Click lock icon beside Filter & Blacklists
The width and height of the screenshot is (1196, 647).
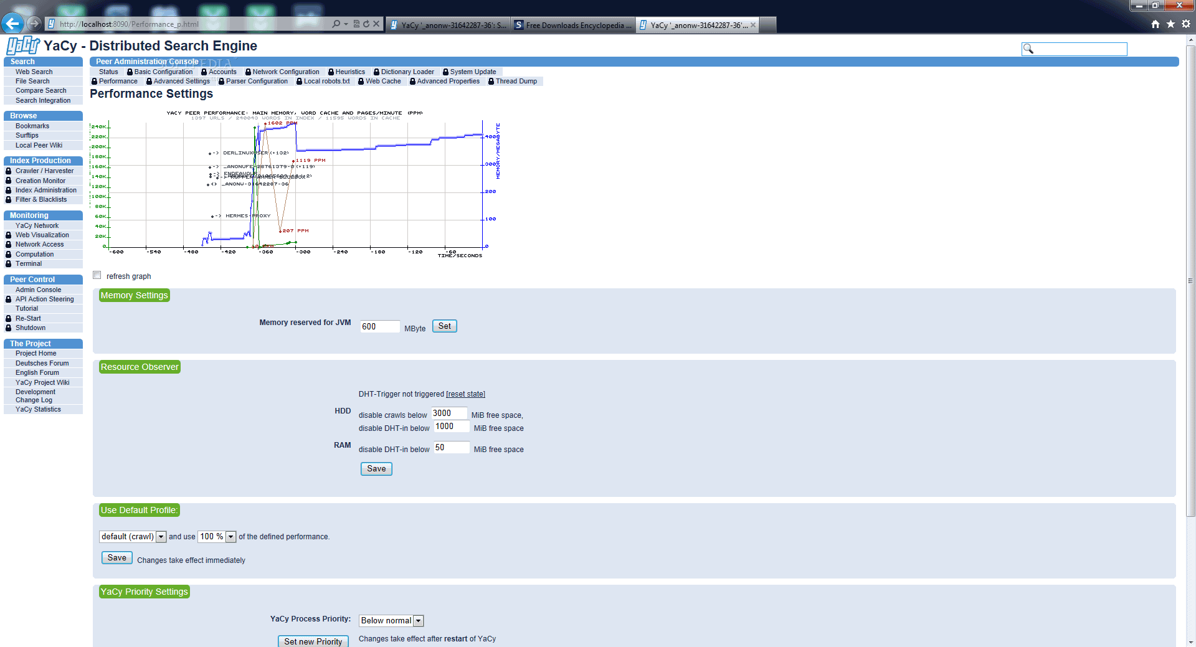coord(9,199)
